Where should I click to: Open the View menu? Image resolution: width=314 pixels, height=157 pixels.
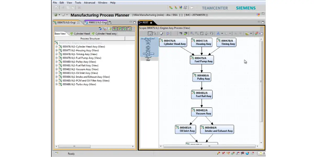[x=69, y=3]
